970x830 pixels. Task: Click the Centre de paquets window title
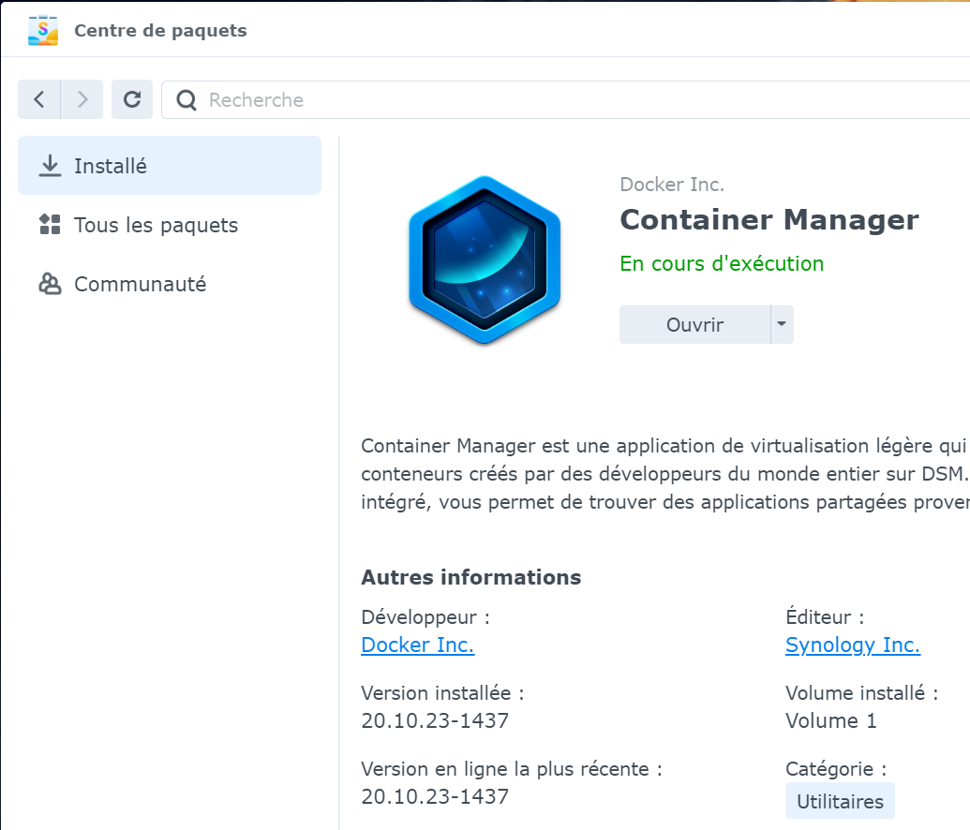coord(160,30)
